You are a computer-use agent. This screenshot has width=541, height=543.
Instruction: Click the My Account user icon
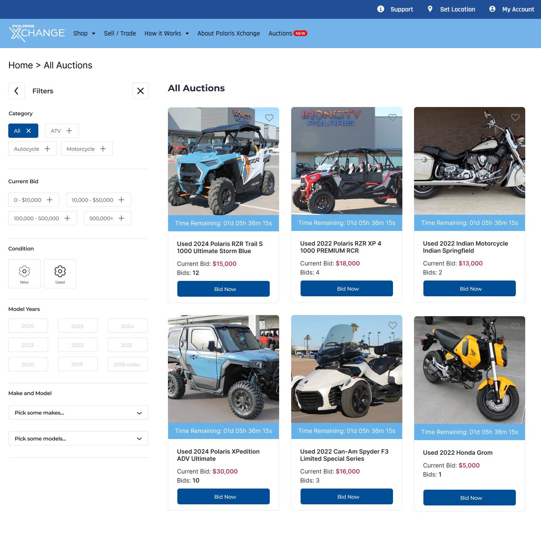[x=492, y=9]
